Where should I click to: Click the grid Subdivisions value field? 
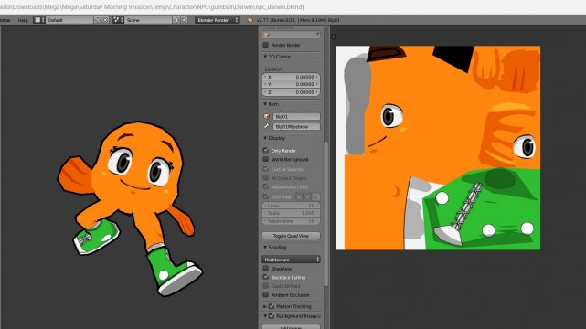coord(291,221)
